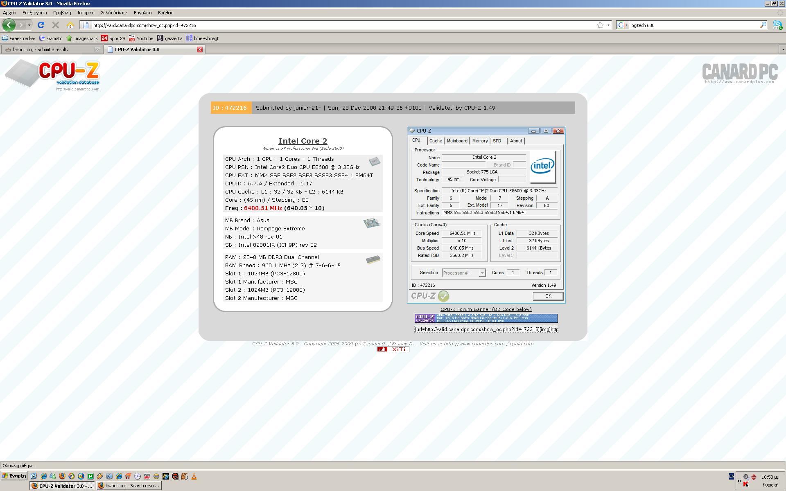The image size is (786, 491).
Task: Click the CPU-Z window screenshot image
Action: (x=486, y=215)
